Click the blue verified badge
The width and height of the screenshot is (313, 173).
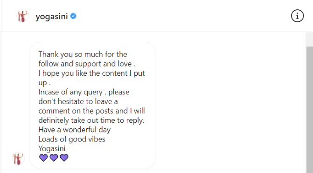(x=73, y=16)
